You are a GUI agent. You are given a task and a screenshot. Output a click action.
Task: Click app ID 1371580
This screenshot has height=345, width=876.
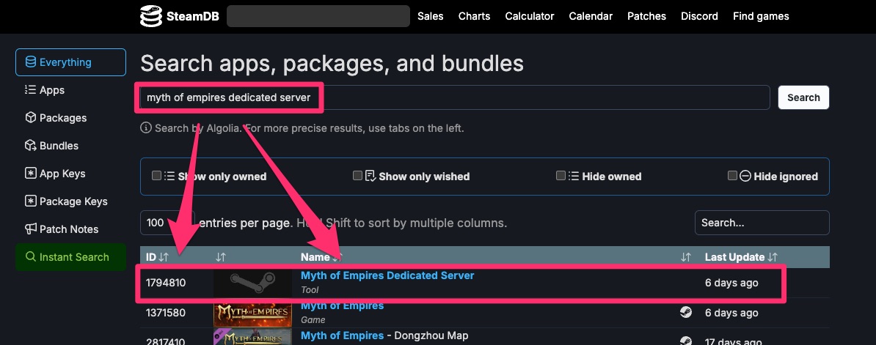(166, 313)
